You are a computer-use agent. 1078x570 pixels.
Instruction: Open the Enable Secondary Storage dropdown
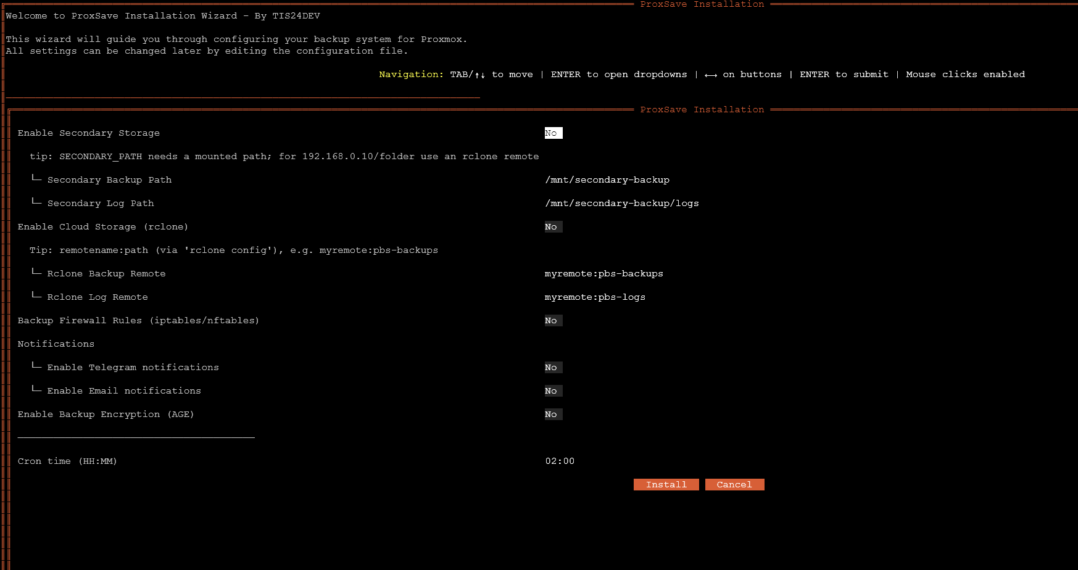point(553,133)
